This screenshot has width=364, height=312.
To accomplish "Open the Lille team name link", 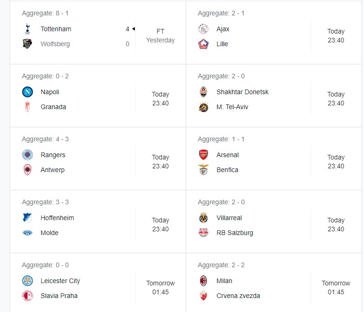I will 222,44.
